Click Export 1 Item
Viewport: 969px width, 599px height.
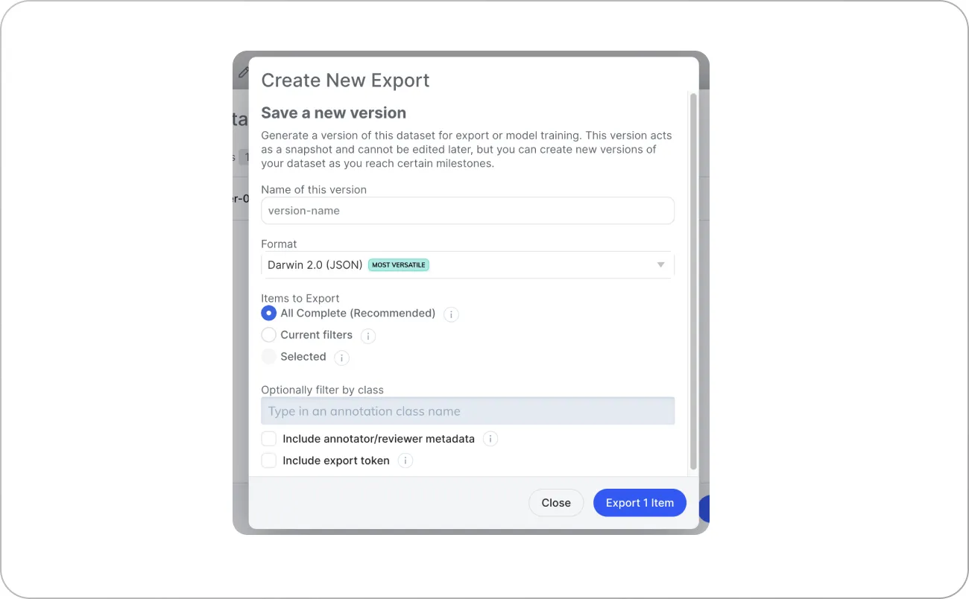pos(640,502)
